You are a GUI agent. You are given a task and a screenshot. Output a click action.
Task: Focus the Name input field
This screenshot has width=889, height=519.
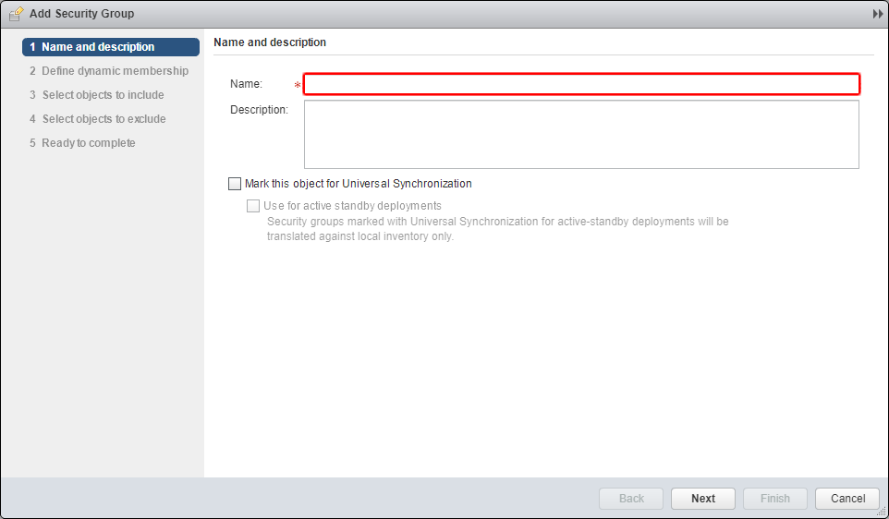tap(581, 84)
